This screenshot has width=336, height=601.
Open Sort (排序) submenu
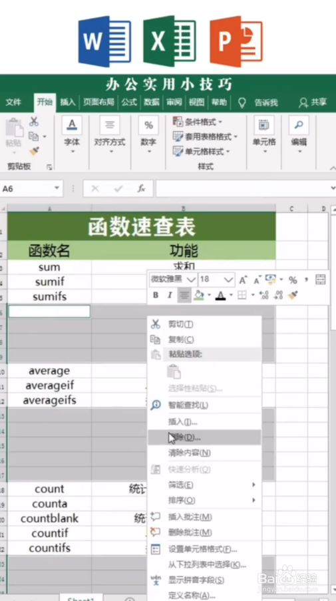pyautogui.click(x=204, y=501)
